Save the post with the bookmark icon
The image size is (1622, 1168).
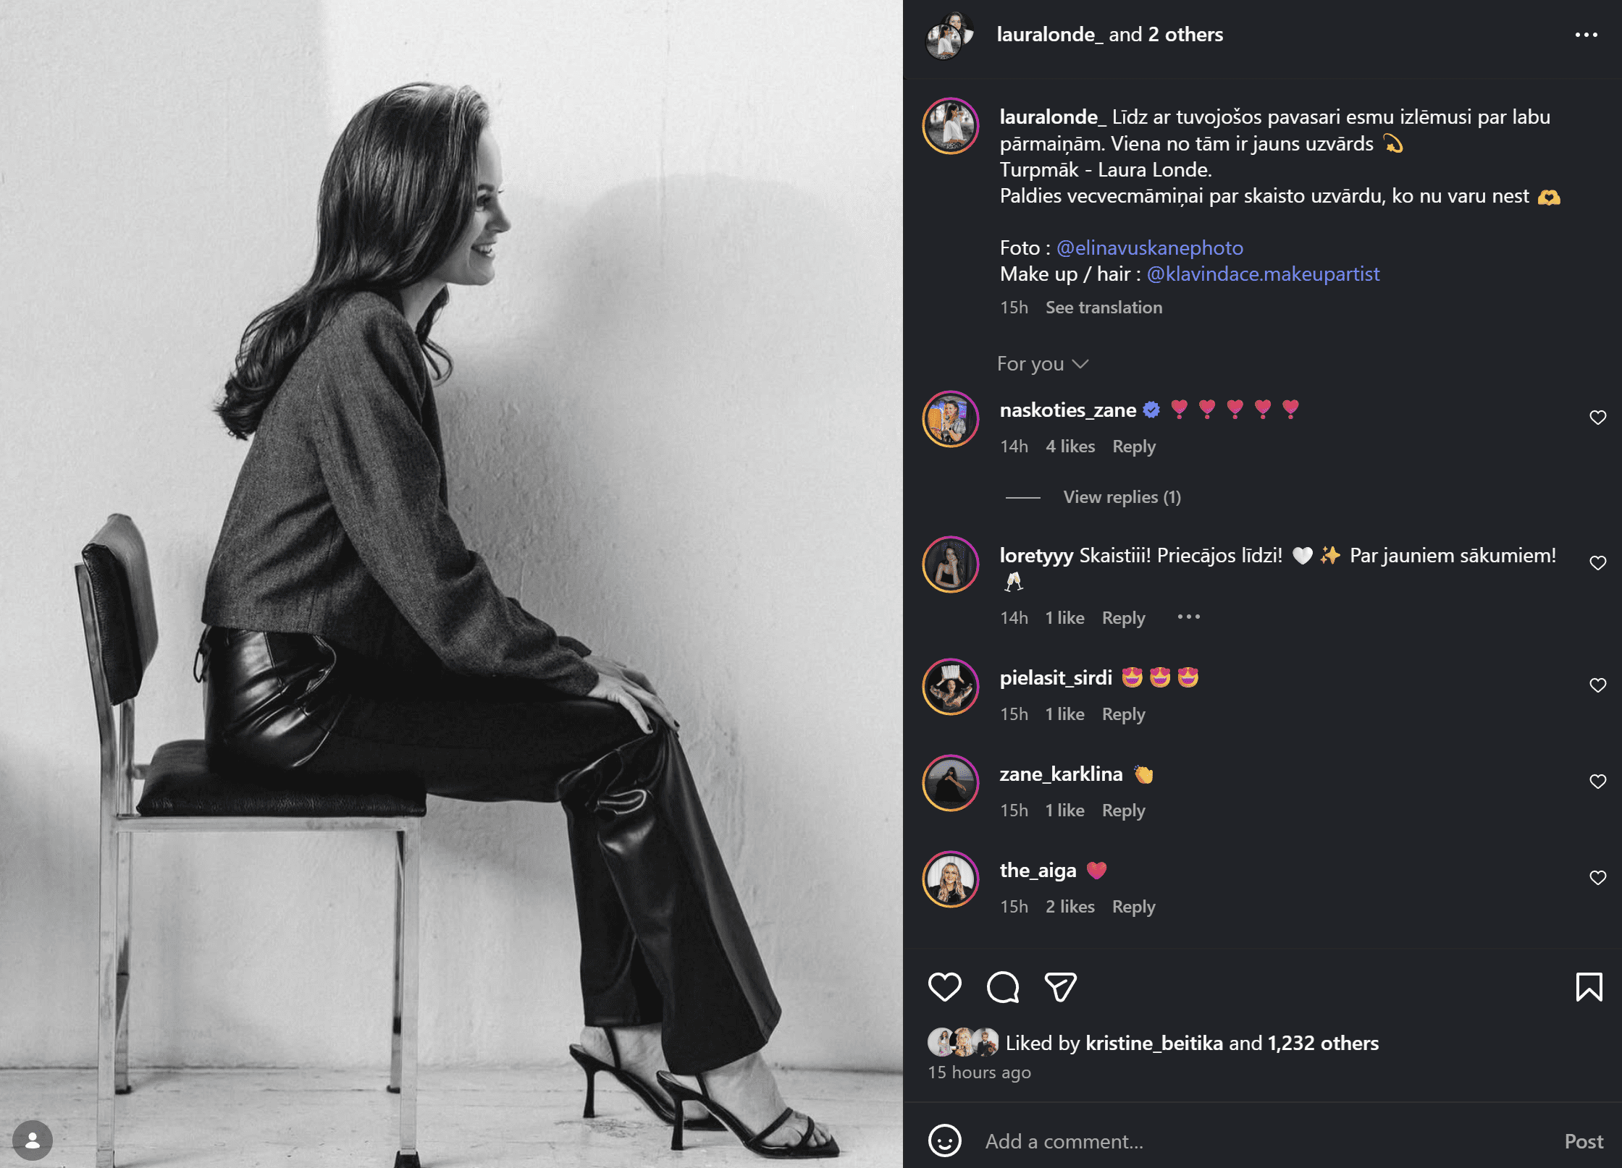point(1589,987)
